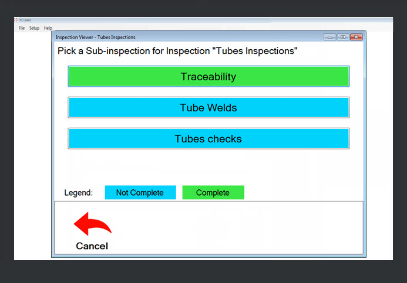Click blank area below Tubes checks button

pyautogui.click(x=208, y=167)
